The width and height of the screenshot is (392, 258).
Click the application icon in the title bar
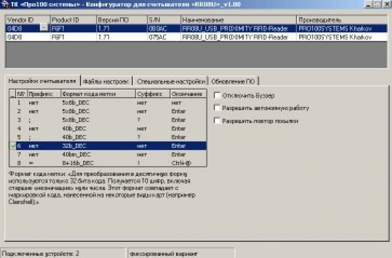click(5, 4)
